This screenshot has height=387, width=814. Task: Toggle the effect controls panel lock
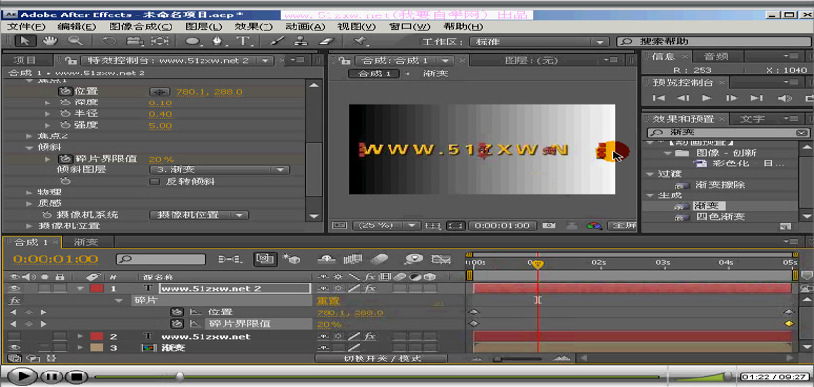[x=72, y=61]
